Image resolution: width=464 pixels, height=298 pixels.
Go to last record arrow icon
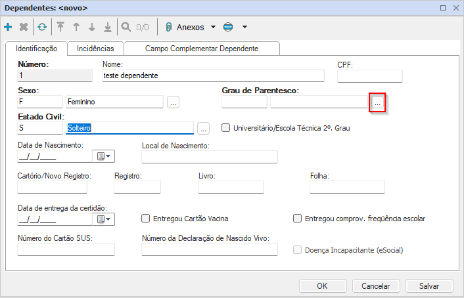pyautogui.click(x=108, y=28)
